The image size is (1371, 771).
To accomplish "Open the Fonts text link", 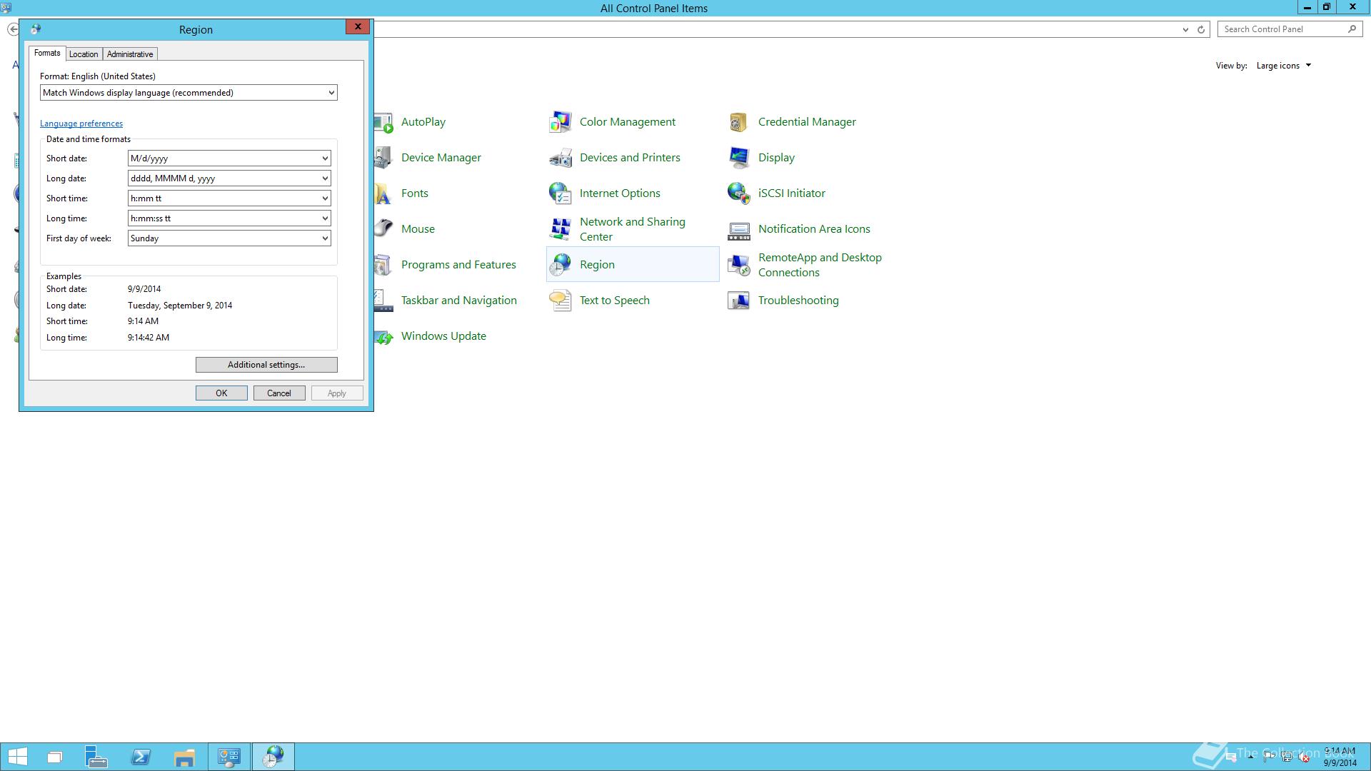I will coord(415,193).
